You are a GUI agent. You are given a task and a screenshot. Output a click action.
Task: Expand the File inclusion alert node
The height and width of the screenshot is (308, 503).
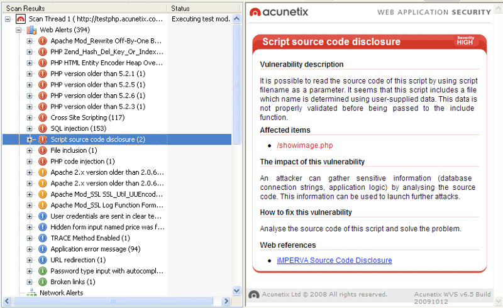pyautogui.click(x=30, y=150)
